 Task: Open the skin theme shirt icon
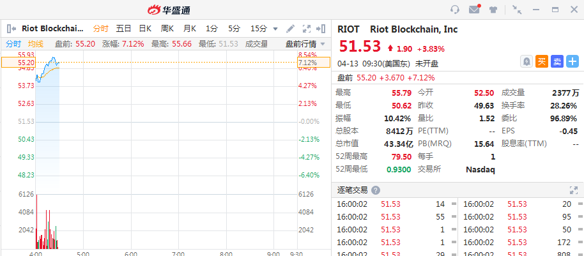click(493, 10)
